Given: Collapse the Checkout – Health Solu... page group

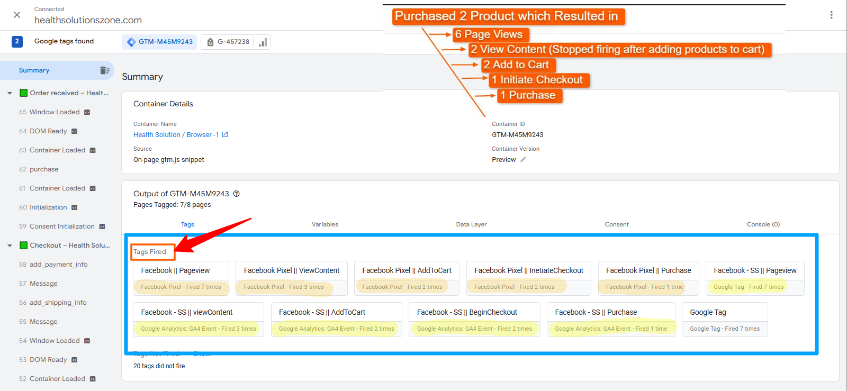Looking at the screenshot, I should [x=10, y=245].
